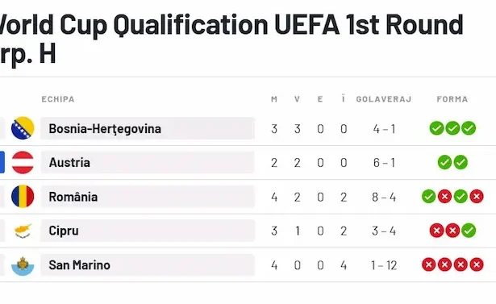Click the Bosnia-Herzegovina flag icon

(x=23, y=128)
